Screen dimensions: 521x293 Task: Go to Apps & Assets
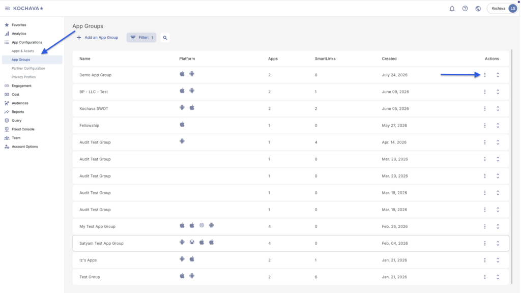click(x=22, y=51)
